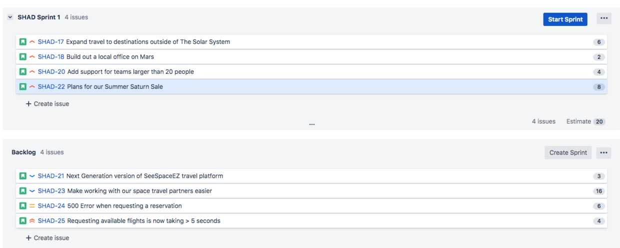The width and height of the screenshot is (620, 248).
Task: Open the SHAD-25 issue link
Action: pyautogui.click(x=51, y=221)
